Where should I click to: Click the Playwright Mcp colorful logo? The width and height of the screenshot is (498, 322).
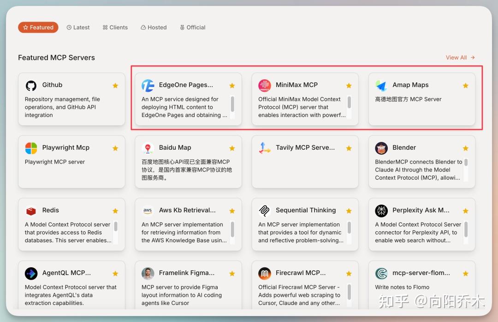point(31,148)
